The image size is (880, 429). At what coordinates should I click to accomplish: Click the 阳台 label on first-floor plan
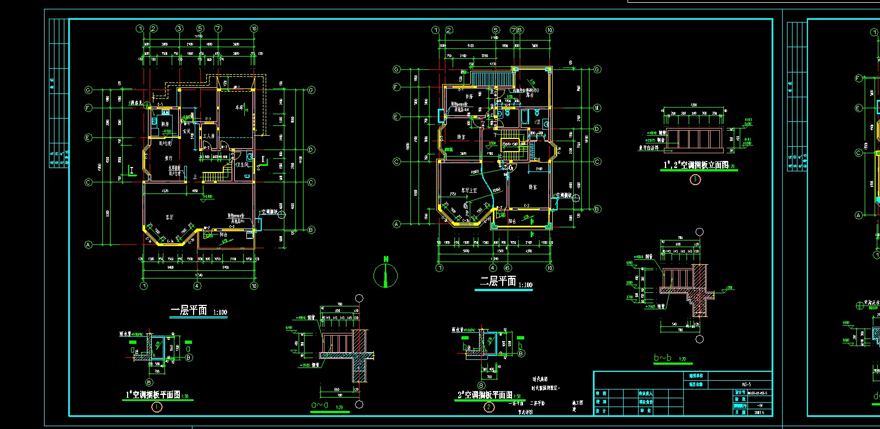tap(223, 234)
